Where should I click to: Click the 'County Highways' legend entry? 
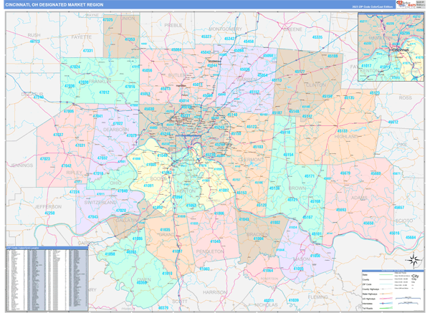(x=371, y=289)
